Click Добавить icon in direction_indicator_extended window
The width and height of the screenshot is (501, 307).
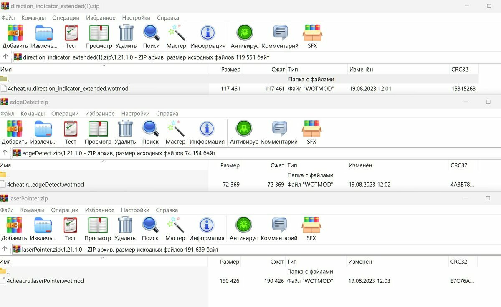pyautogui.click(x=15, y=33)
